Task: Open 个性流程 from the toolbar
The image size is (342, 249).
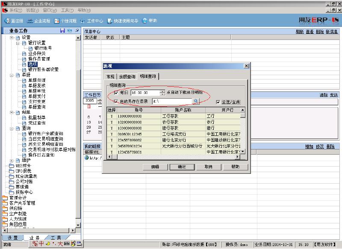Action: click(x=65, y=21)
